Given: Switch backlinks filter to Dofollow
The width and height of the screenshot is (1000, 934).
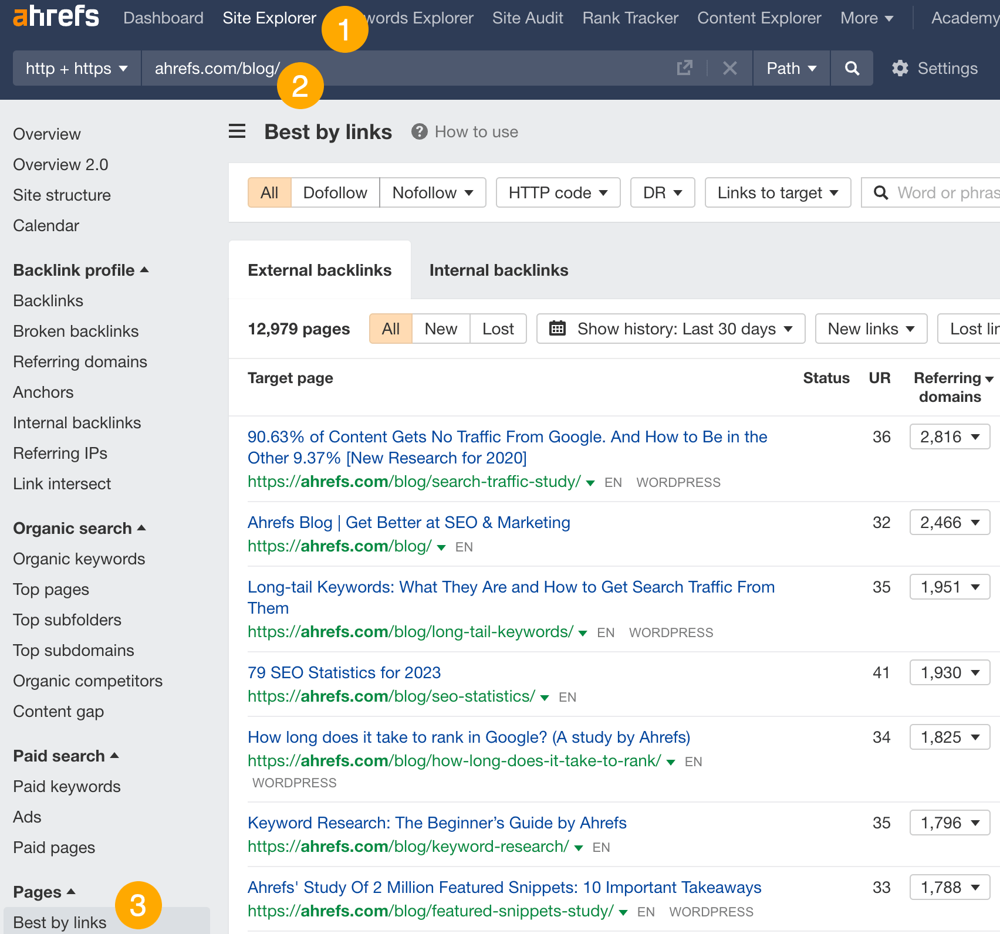Looking at the screenshot, I should (x=335, y=192).
